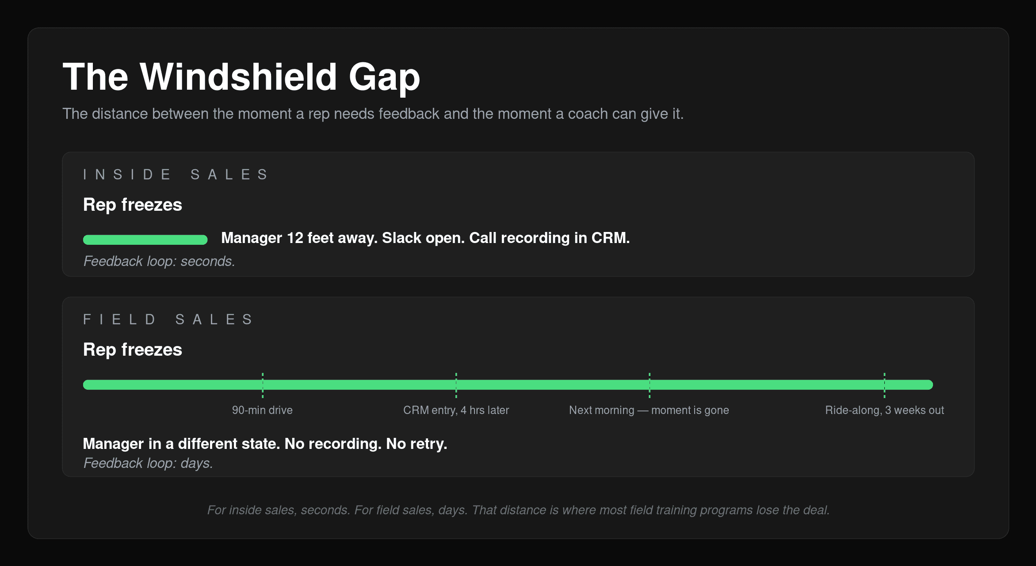Select the FIELD SALES section label
Screen dimensions: 1036x566
coord(168,319)
